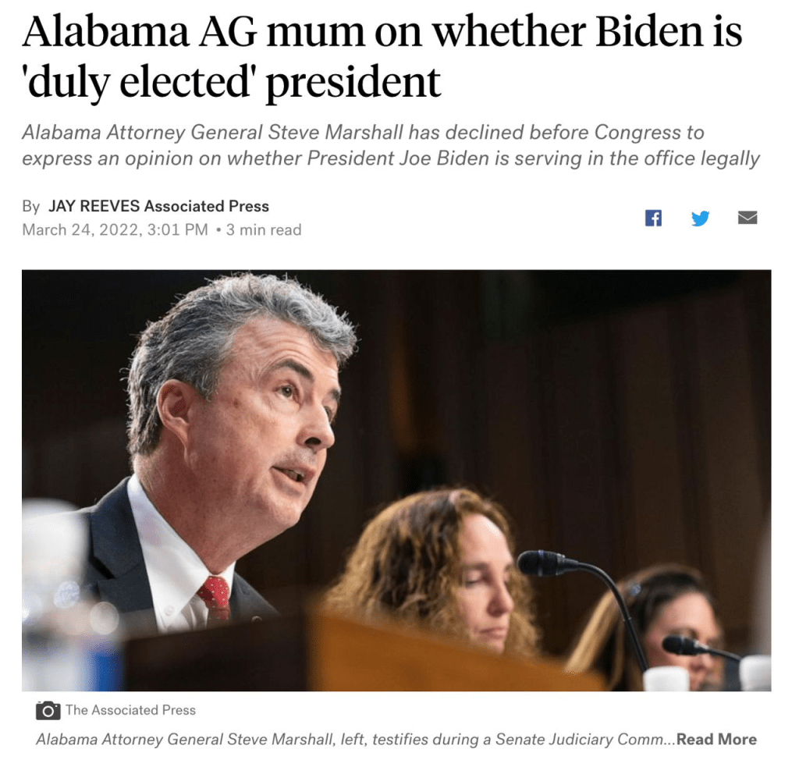This screenshot has width=799, height=760.
Task: Open author JAY REEVES byline
Action: click(x=94, y=206)
